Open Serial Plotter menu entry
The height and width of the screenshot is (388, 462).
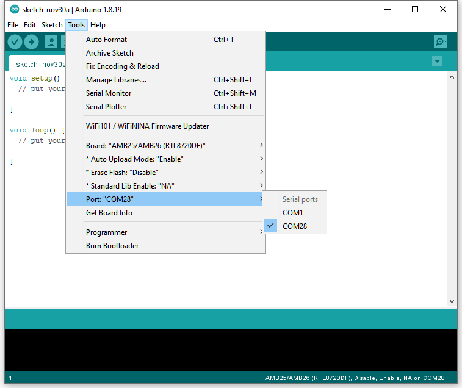166,107
